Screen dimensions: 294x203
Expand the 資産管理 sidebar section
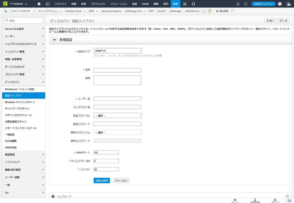tap(24, 155)
